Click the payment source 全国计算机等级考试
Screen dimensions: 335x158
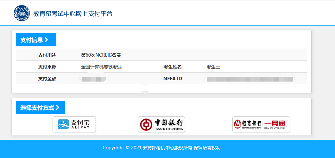[x=101, y=67]
